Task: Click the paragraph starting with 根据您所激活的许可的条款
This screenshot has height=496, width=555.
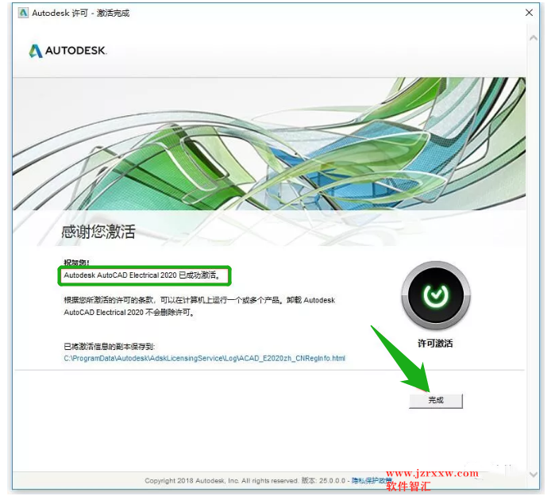Action: [199, 306]
